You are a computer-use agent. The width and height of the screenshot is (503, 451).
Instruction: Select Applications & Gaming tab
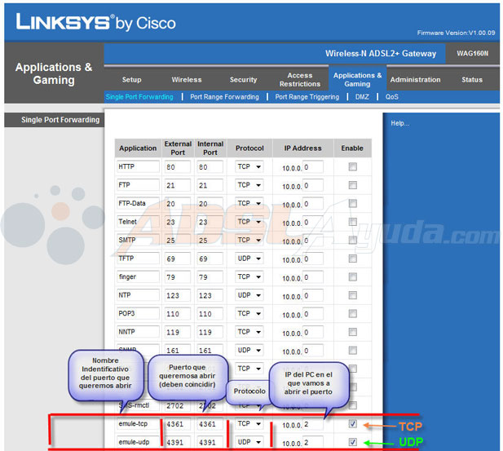(x=357, y=80)
